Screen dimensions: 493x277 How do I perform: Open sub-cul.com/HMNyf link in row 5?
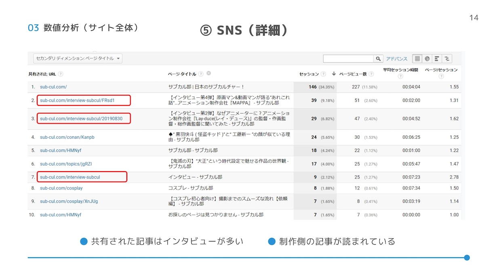coord(61,151)
